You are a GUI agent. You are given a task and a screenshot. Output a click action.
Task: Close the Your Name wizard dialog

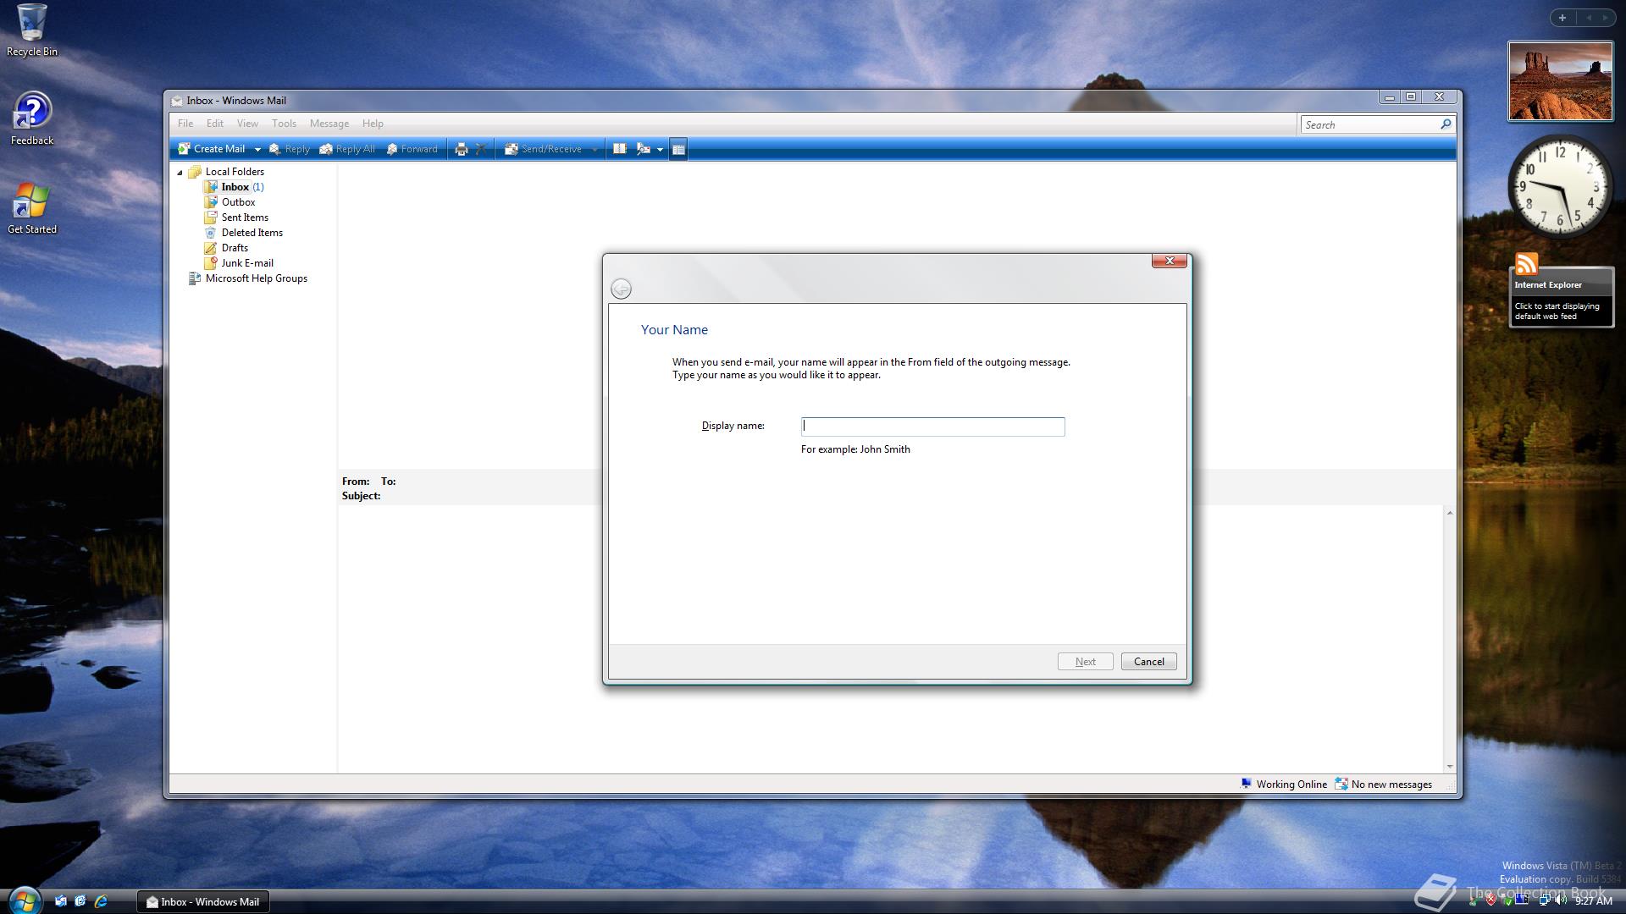(x=1170, y=261)
